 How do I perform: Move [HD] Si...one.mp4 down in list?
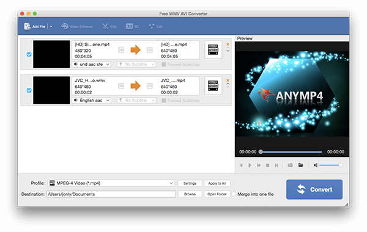coord(228,51)
